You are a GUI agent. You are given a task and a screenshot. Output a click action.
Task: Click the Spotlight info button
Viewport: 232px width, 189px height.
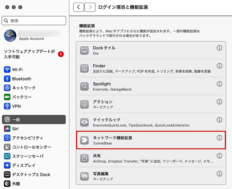[219, 84]
